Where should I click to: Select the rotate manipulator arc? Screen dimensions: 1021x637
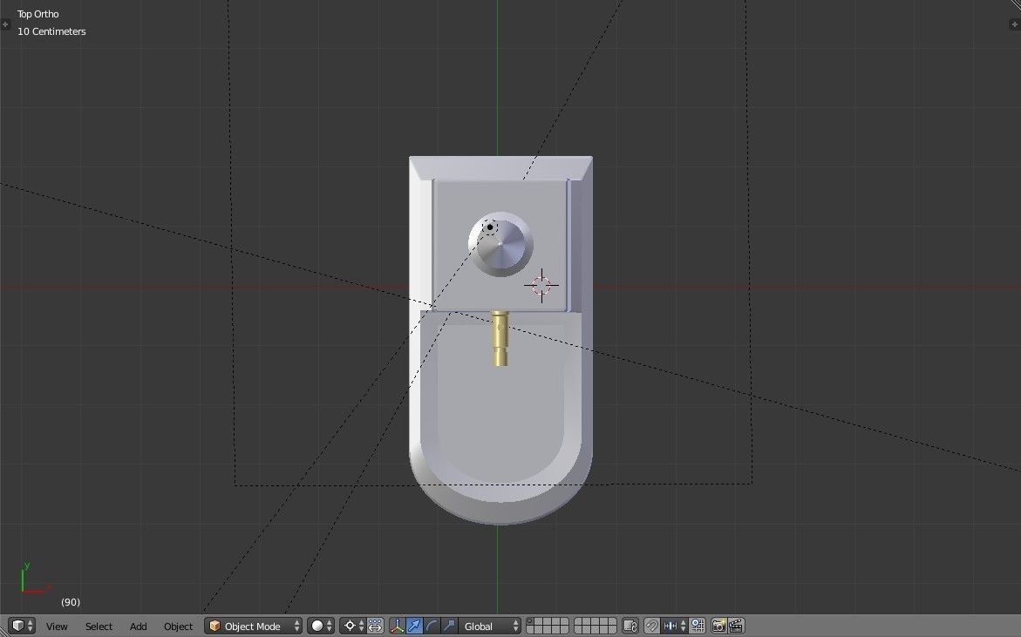tap(432, 626)
